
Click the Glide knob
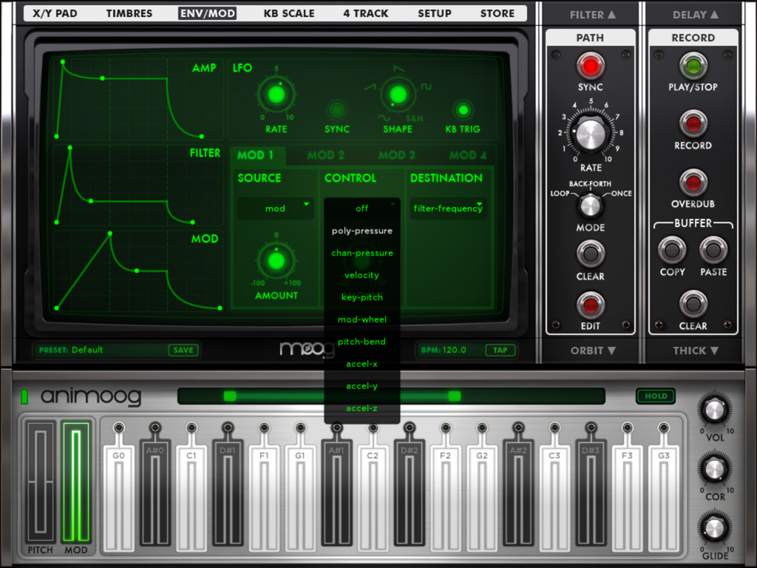(x=715, y=528)
